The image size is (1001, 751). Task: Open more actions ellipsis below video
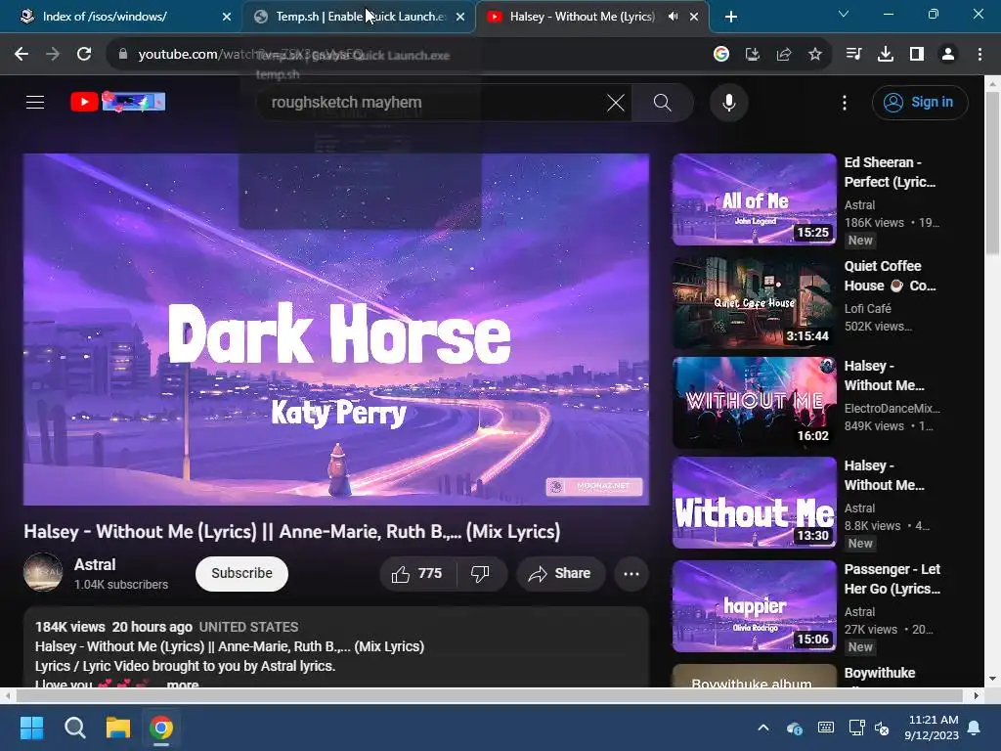click(x=631, y=573)
